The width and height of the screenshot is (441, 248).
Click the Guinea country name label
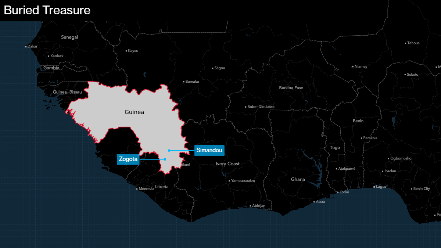(134, 112)
